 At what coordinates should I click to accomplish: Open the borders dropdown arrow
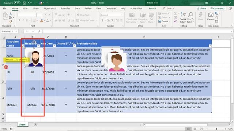[x=37, y=20]
